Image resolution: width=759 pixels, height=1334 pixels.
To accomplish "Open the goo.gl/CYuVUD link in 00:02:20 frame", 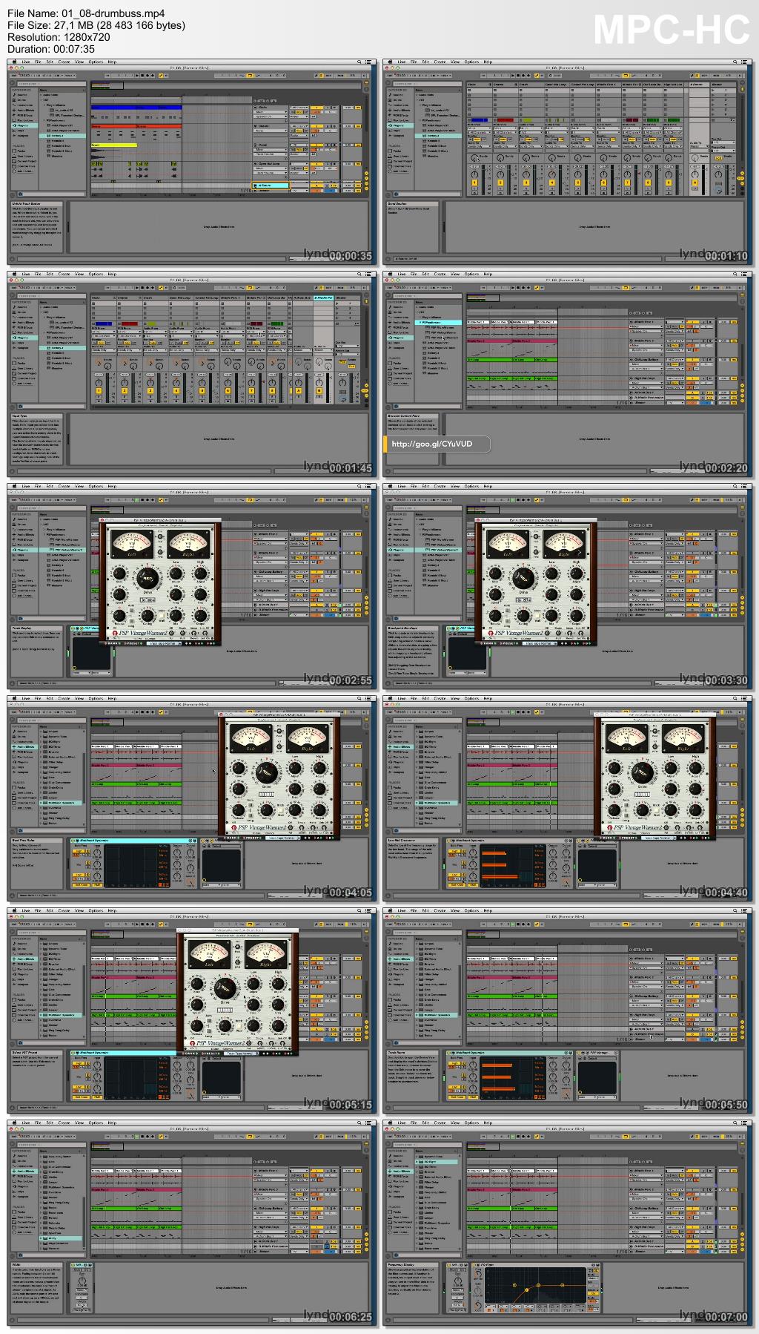I will (431, 444).
